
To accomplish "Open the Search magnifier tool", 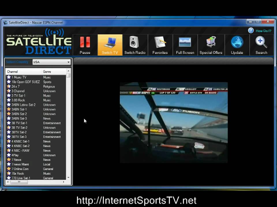I will click(261, 45).
